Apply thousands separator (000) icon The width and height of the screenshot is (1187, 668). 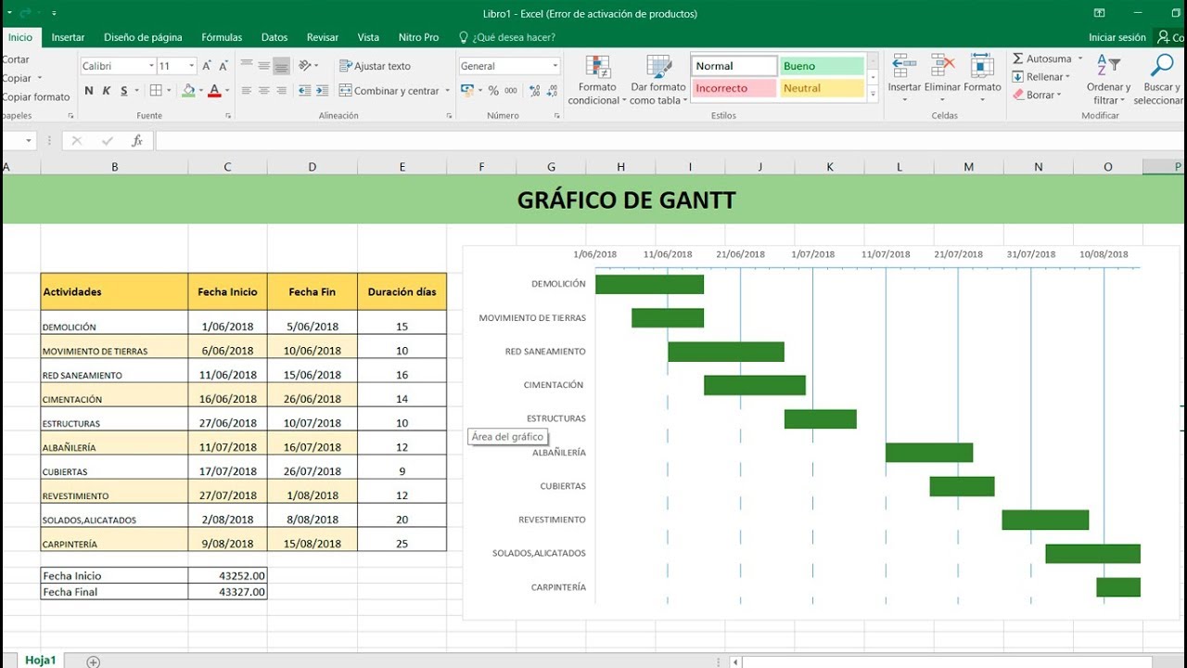click(511, 91)
